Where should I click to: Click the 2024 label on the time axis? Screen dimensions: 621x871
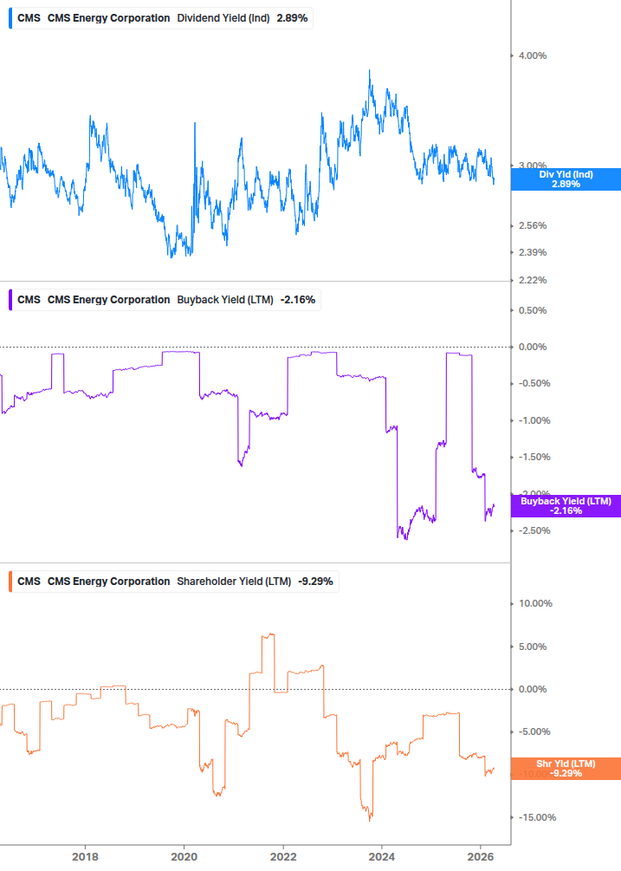coord(382,857)
